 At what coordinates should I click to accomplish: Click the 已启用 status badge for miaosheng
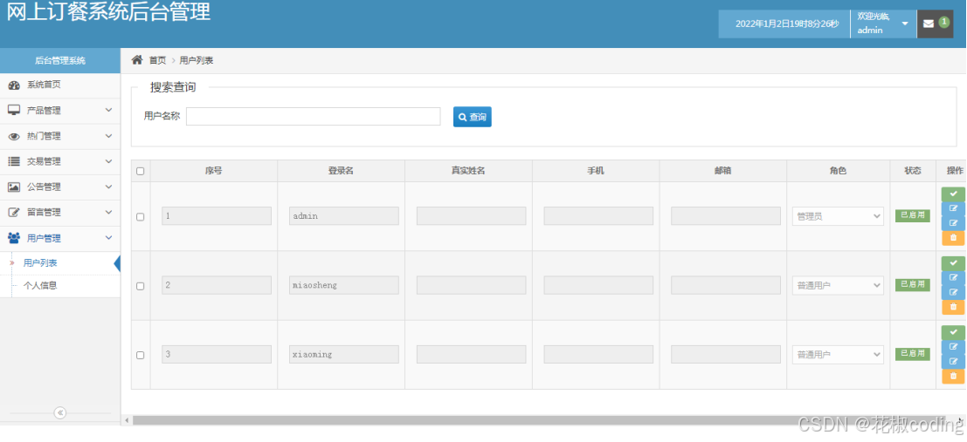point(913,284)
